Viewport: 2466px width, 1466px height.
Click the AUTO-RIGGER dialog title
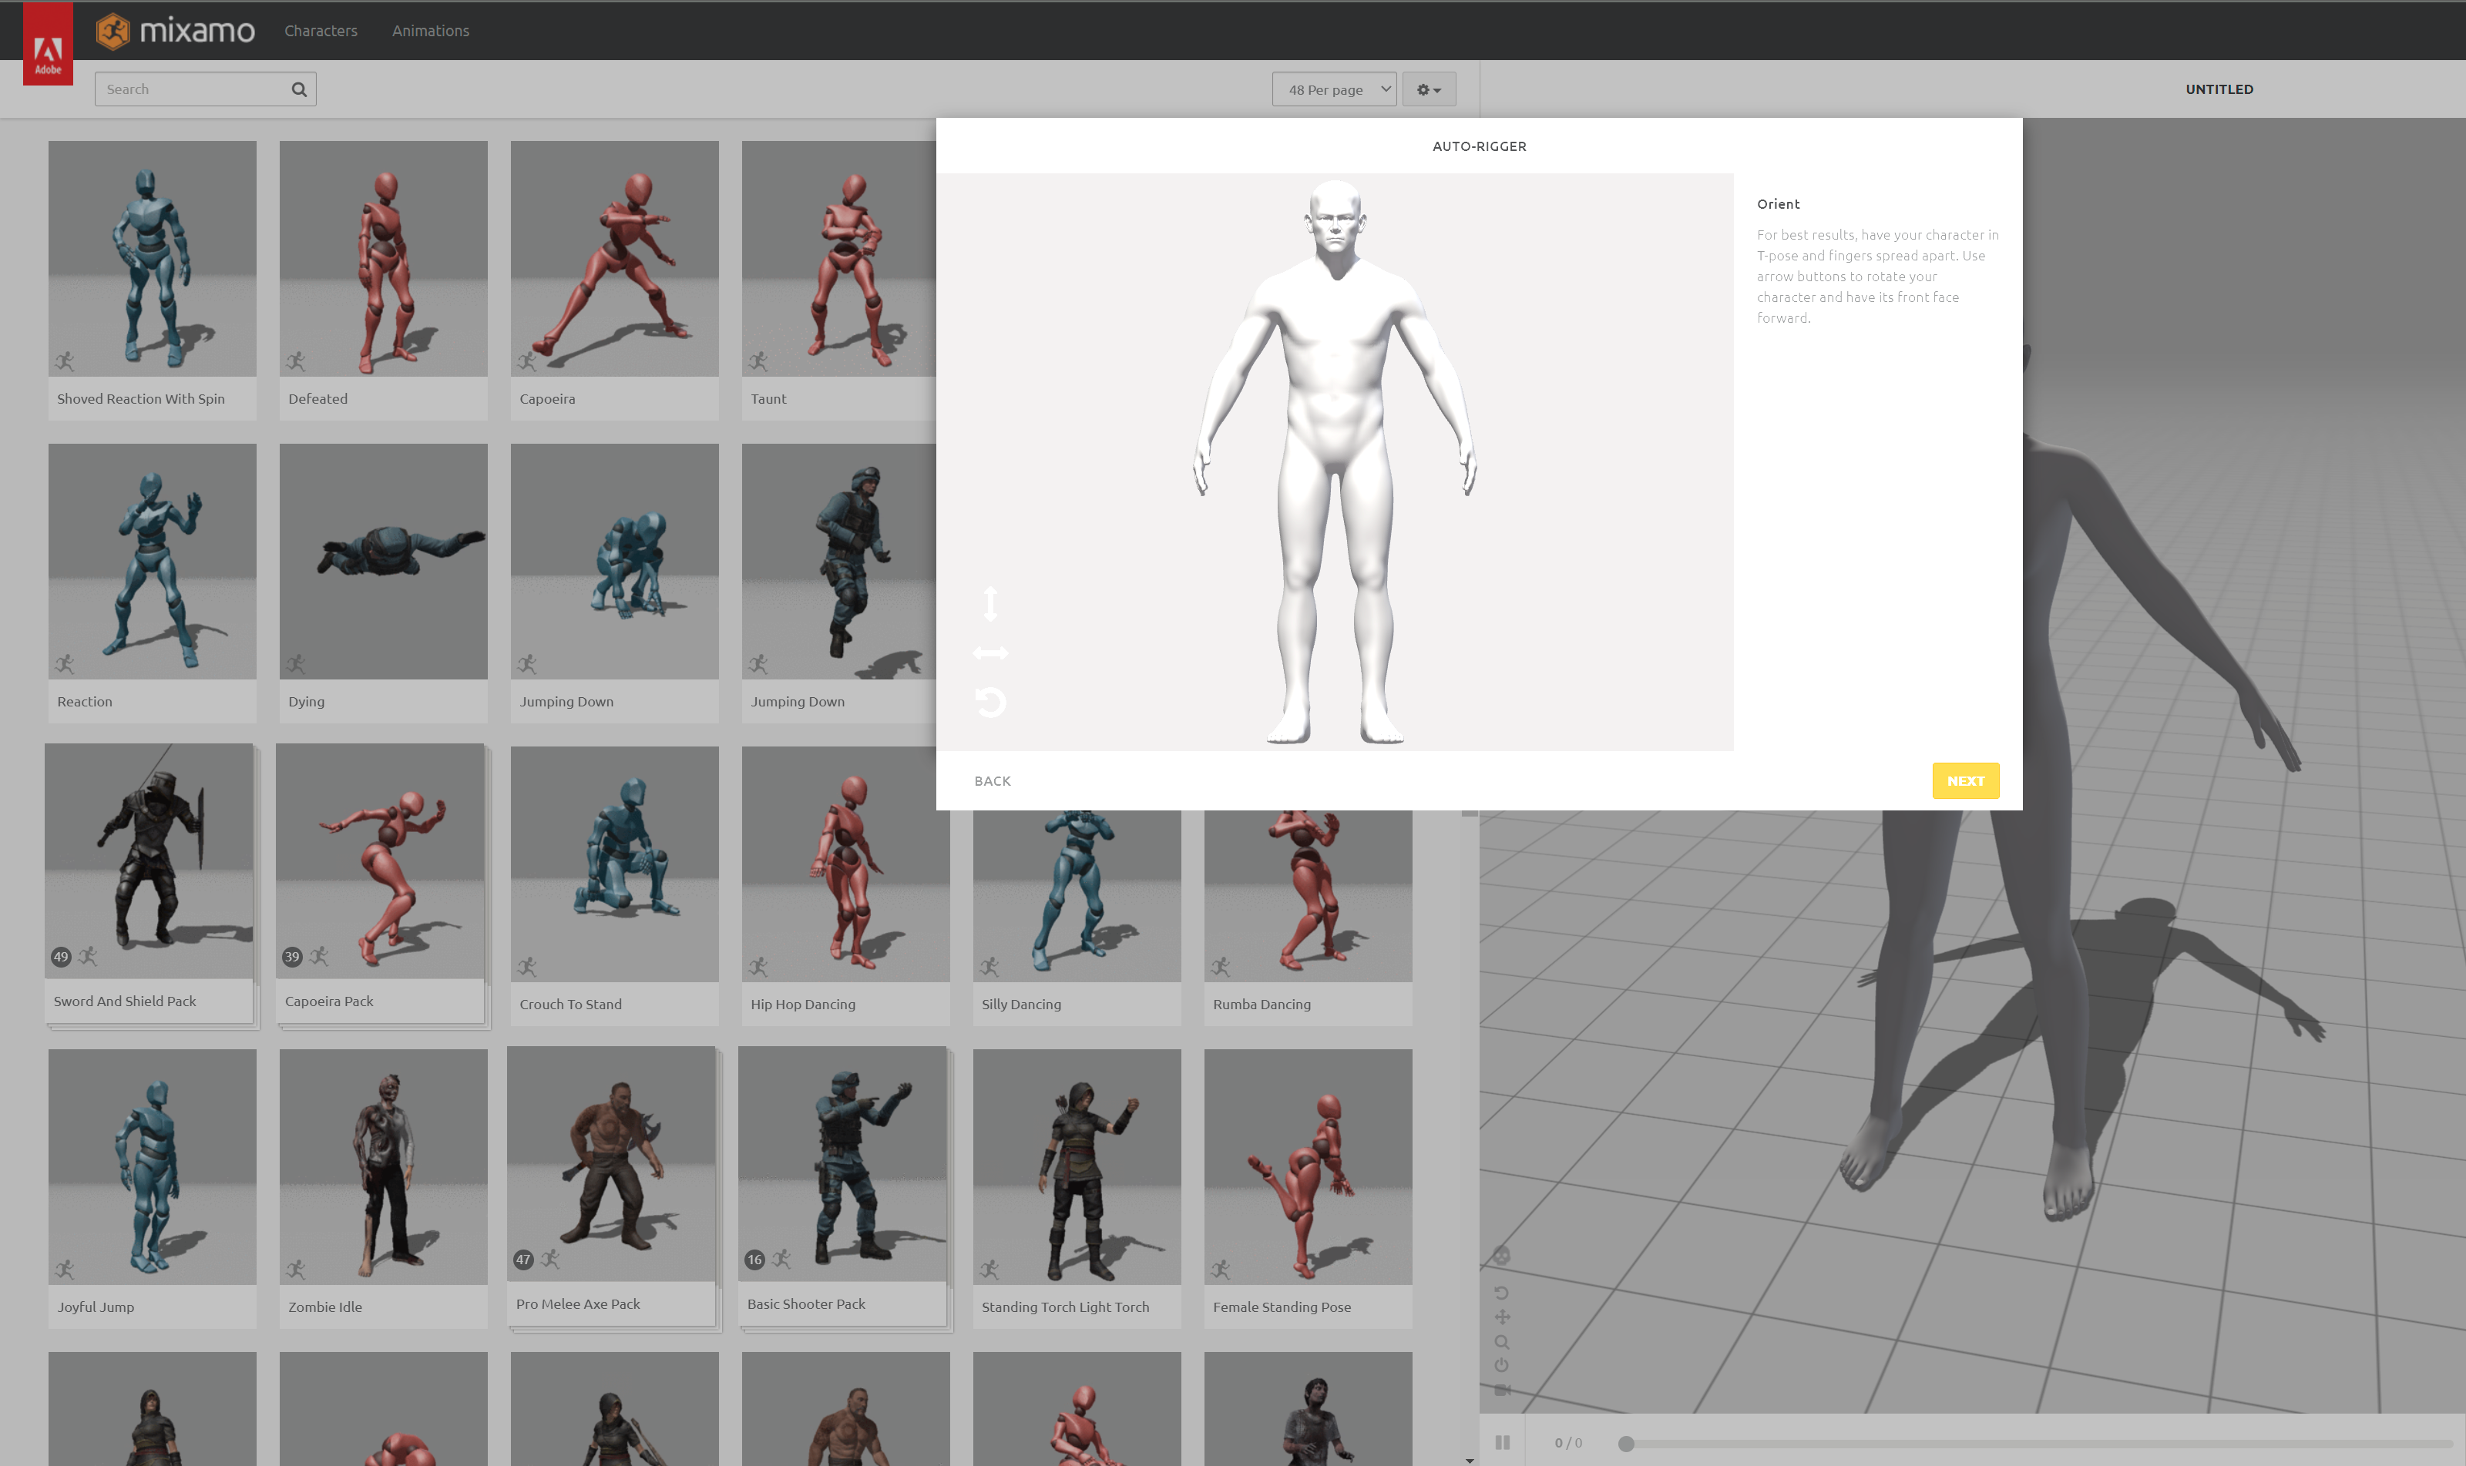click(x=1479, y=146)
